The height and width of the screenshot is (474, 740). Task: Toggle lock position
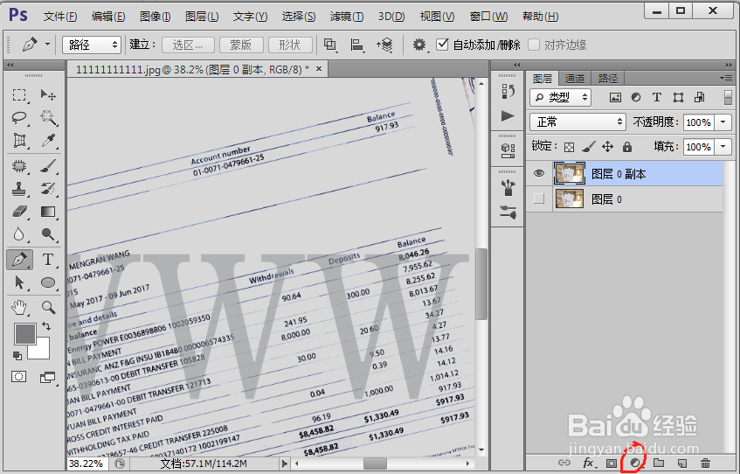607,147
